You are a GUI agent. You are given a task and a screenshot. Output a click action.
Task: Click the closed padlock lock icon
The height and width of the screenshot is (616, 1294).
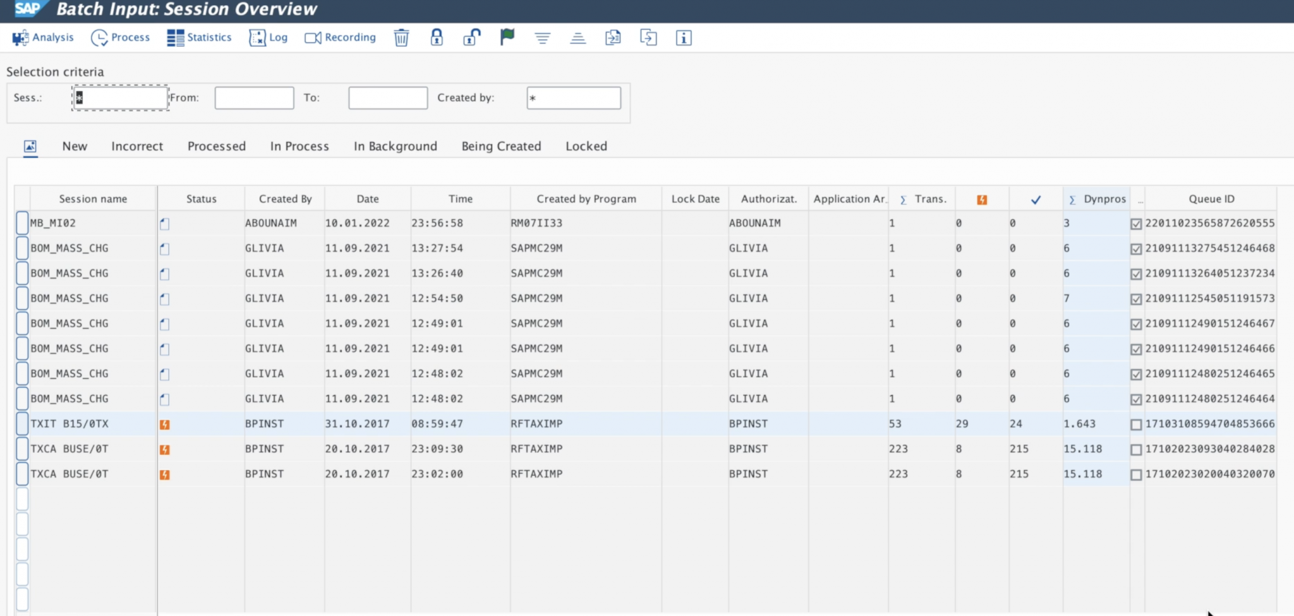click(x=437, y=38)
